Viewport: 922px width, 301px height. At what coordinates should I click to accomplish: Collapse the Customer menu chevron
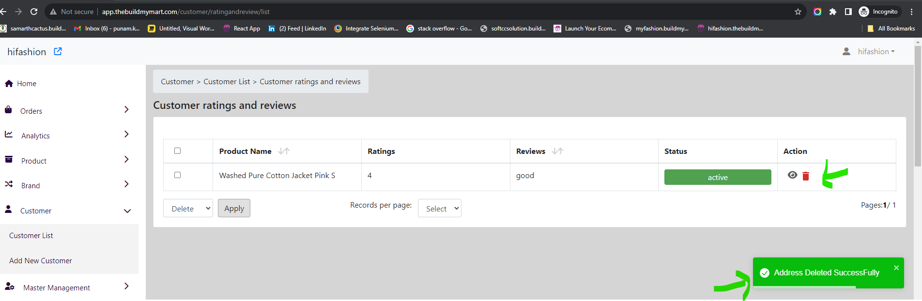pos(127,211)
